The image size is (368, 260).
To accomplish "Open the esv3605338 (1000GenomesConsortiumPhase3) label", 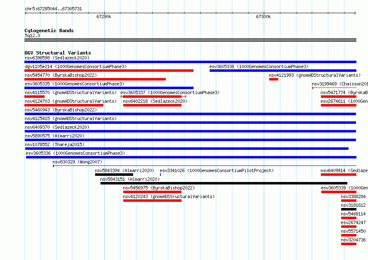I will click(259, 66).
